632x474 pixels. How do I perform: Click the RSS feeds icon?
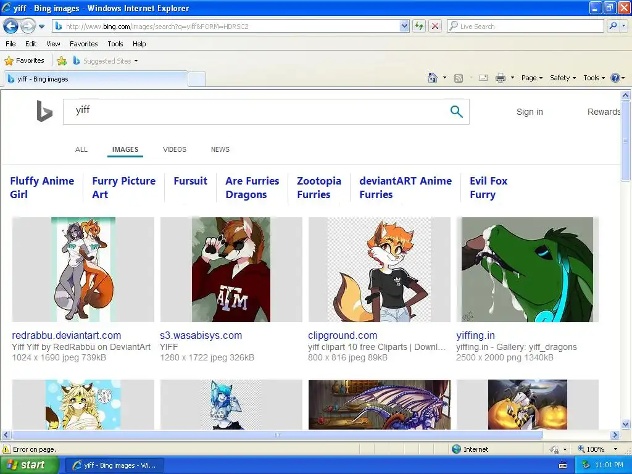click(x=459, y=78)
